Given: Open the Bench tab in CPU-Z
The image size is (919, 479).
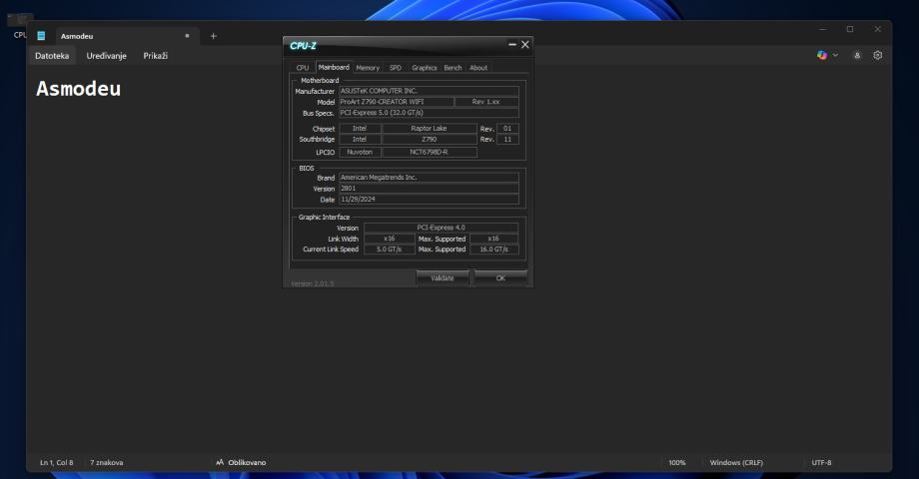Looking at the screenshot, I should [x=453, y=68].
